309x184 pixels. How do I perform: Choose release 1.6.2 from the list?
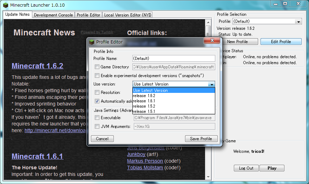(174, 96)
